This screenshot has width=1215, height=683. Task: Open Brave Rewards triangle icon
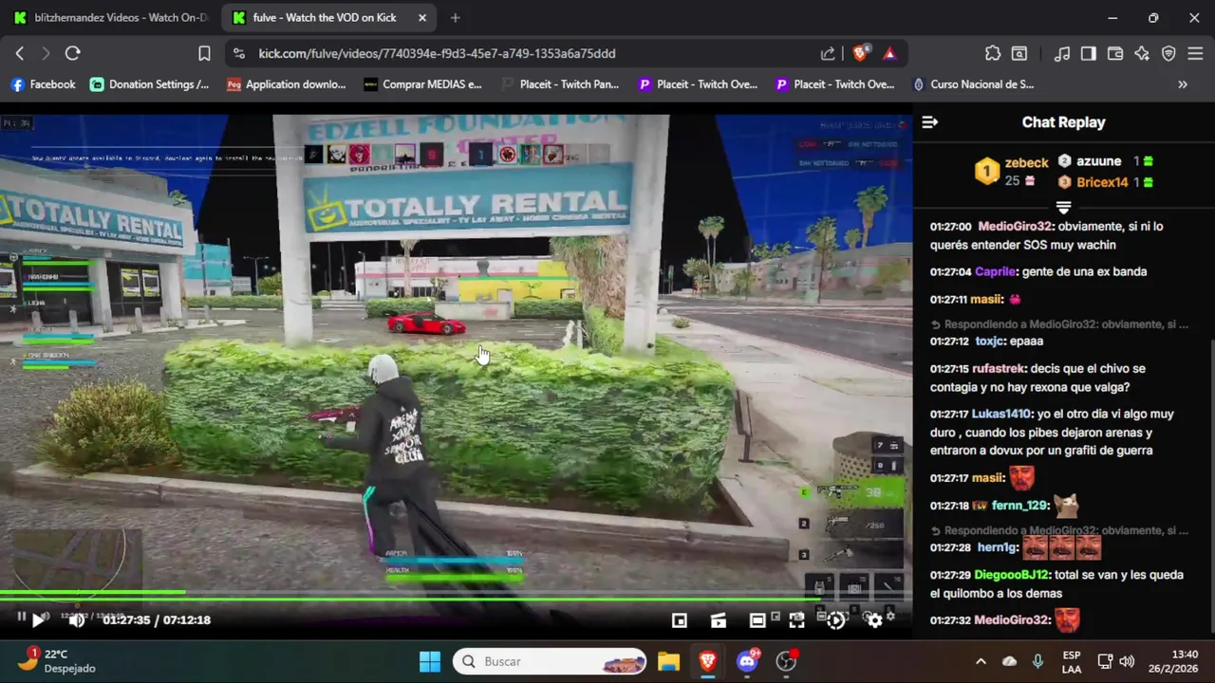(889, 54)
